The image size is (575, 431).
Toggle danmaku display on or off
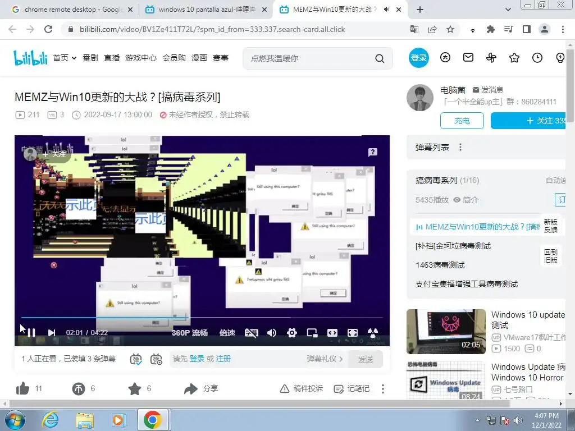point(136,359)
